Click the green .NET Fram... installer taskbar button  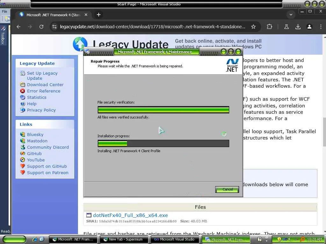point(226,240)
